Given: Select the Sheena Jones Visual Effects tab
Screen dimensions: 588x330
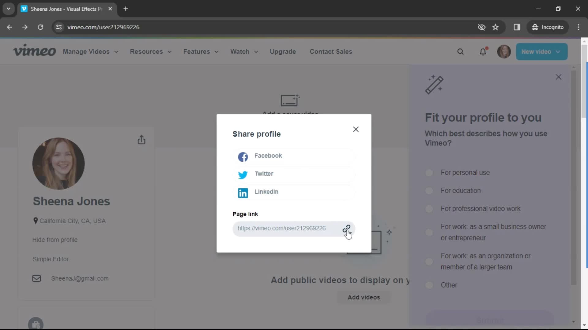Looking at the screenshot, I should 66,9.
